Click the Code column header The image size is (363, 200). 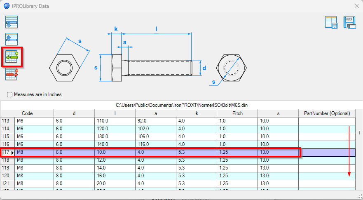pos(27,113)
